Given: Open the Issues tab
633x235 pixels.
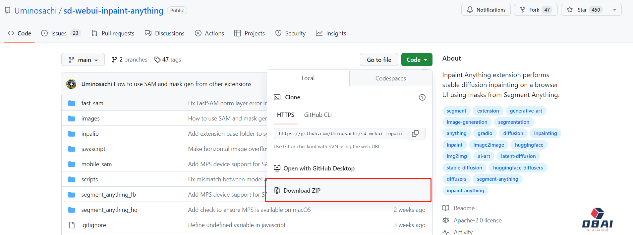Looking at the screenshot, I should click(x=59, y=33).
